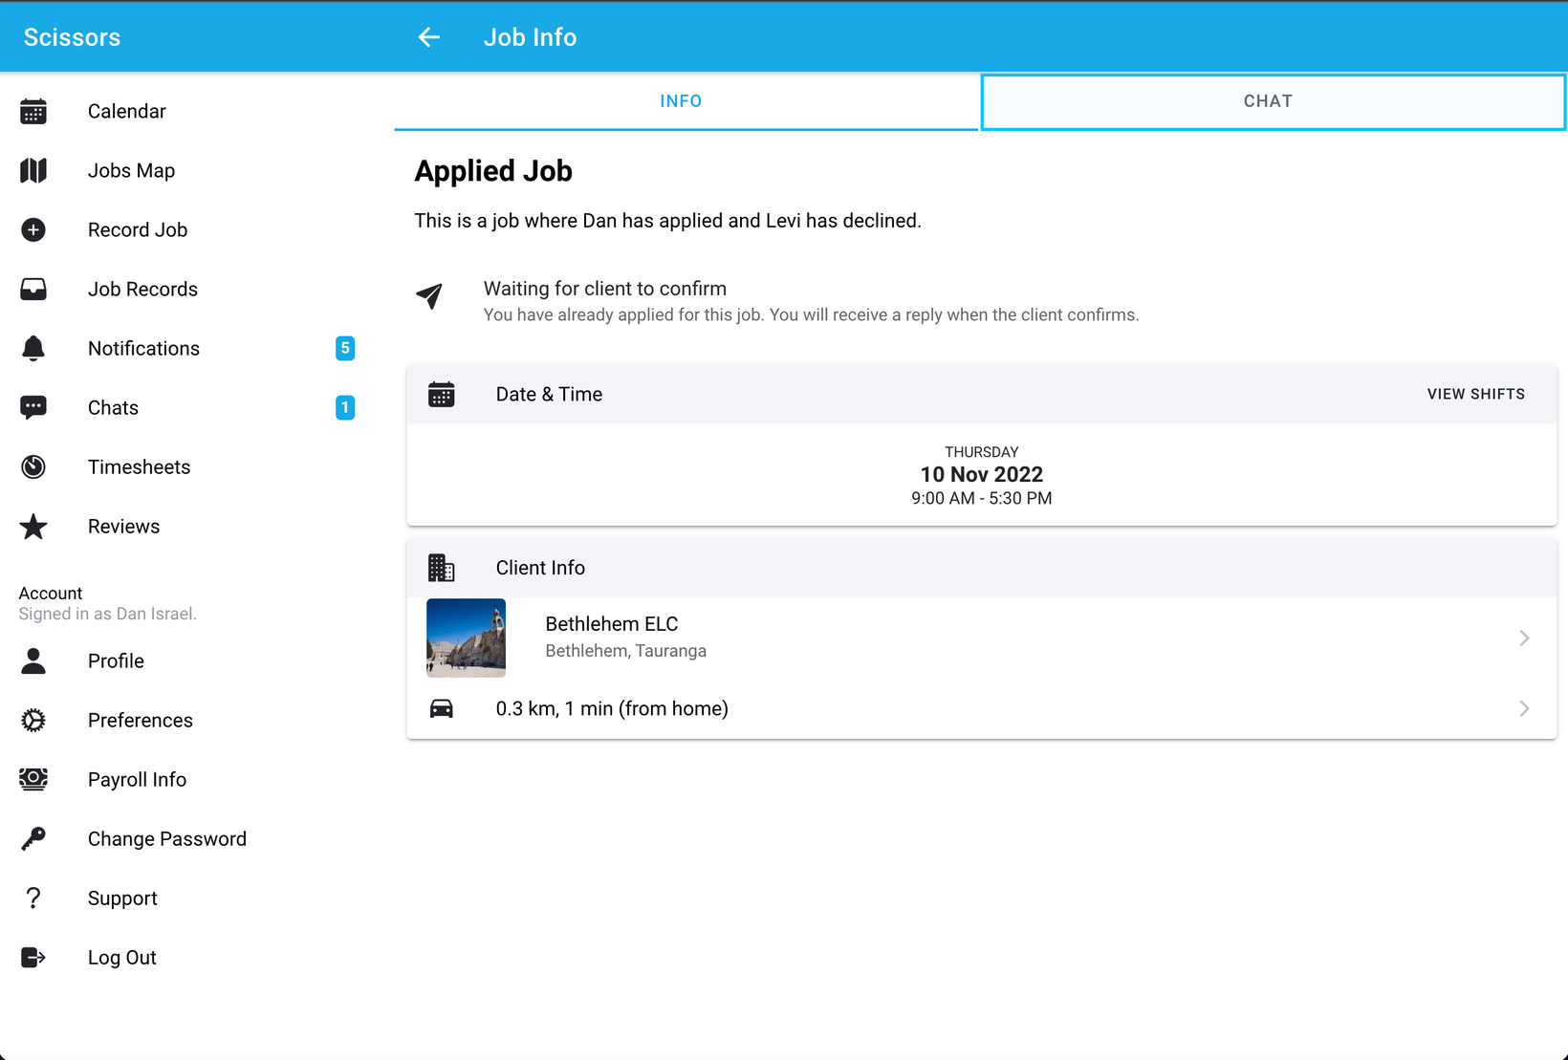
Task: Click the Bethlehem ELC client name
Action: coord(612,624)
